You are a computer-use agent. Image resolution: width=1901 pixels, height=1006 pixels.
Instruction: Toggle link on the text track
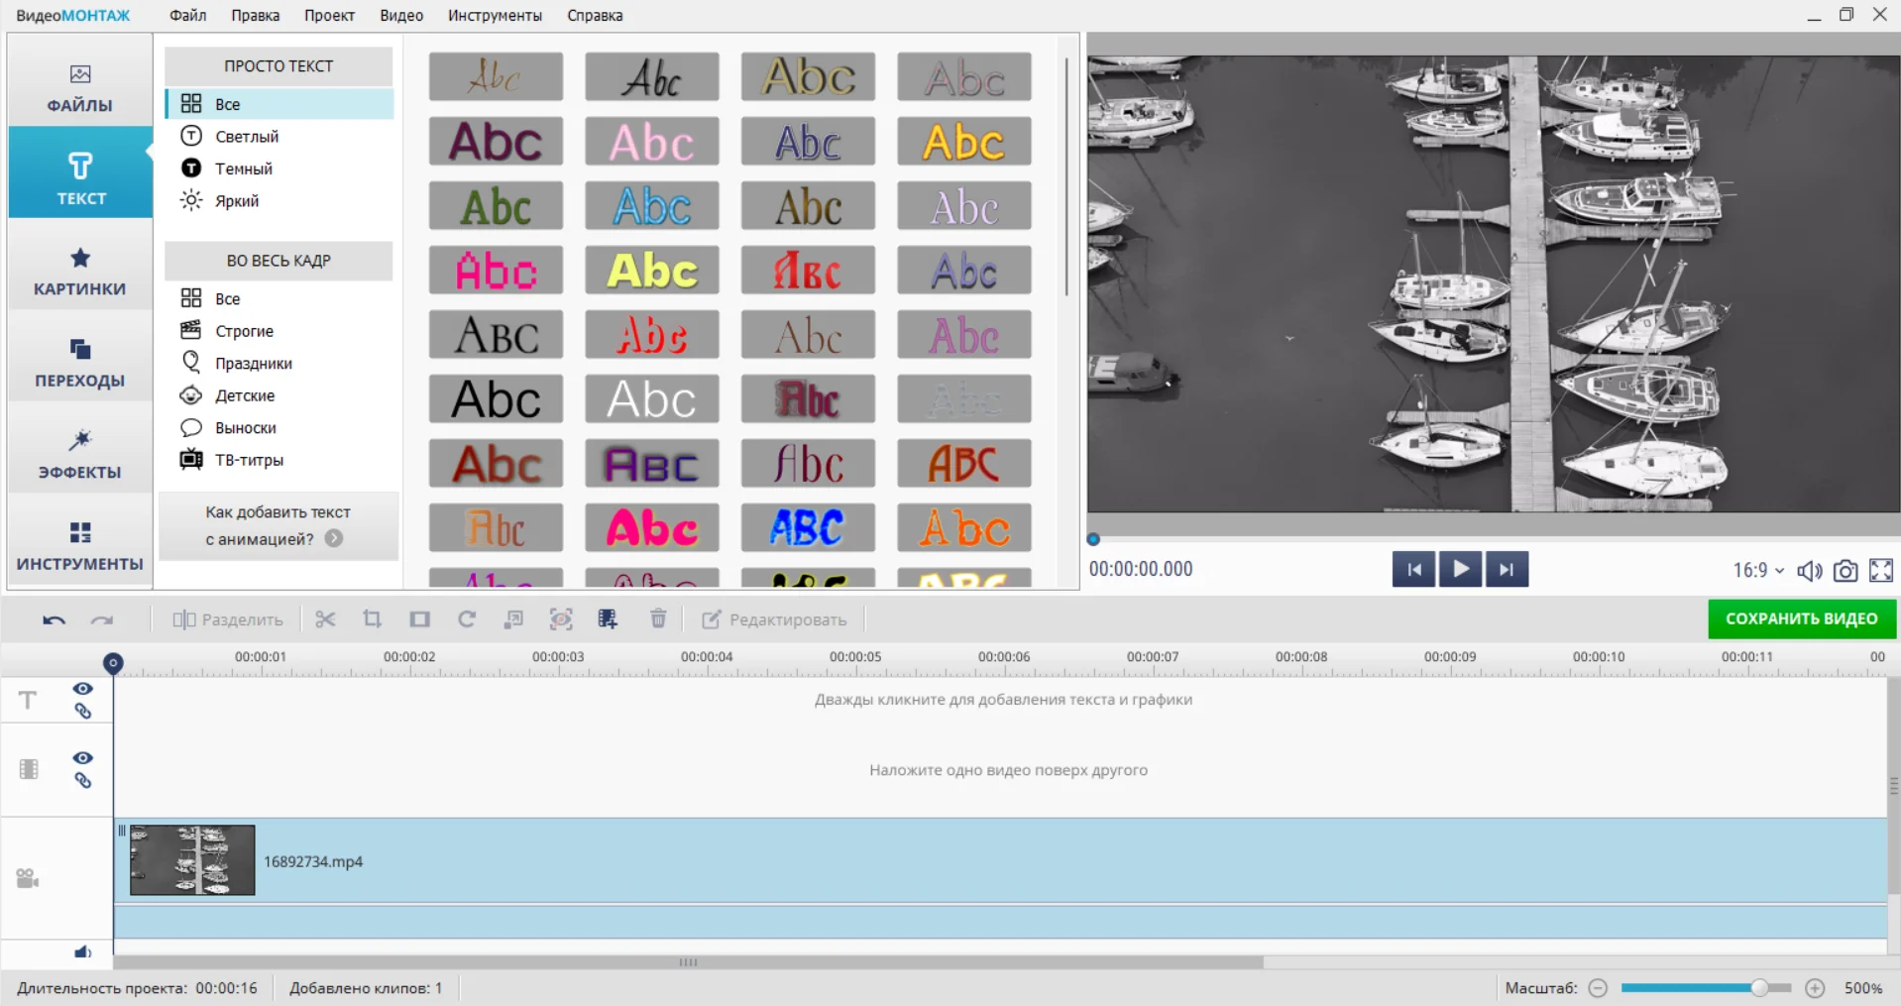(83, 711)
